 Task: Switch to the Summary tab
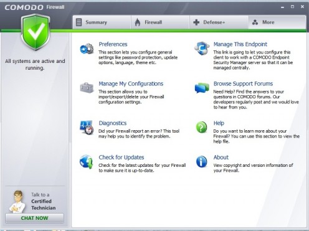point(102,22)
